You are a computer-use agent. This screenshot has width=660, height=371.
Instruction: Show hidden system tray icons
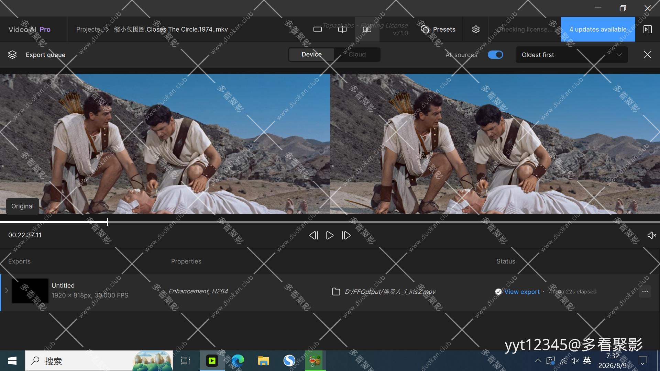pos(538,361)
